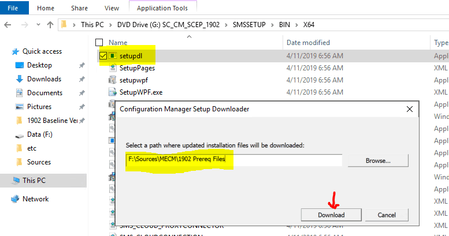Click Quick access star icon
Viewport: 449px width, 236px height.
click(x=15, y=51)
